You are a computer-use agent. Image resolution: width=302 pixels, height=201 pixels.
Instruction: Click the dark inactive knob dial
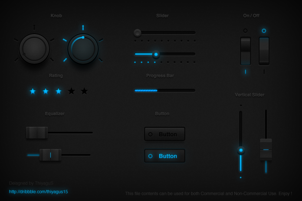pos(34,49)
